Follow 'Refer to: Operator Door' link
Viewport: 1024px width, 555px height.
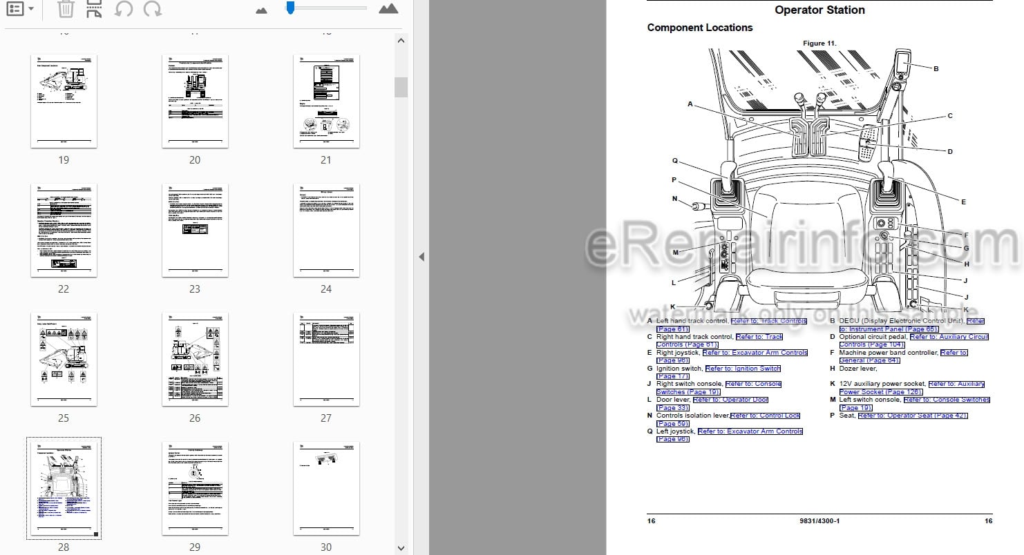(730, 400)
